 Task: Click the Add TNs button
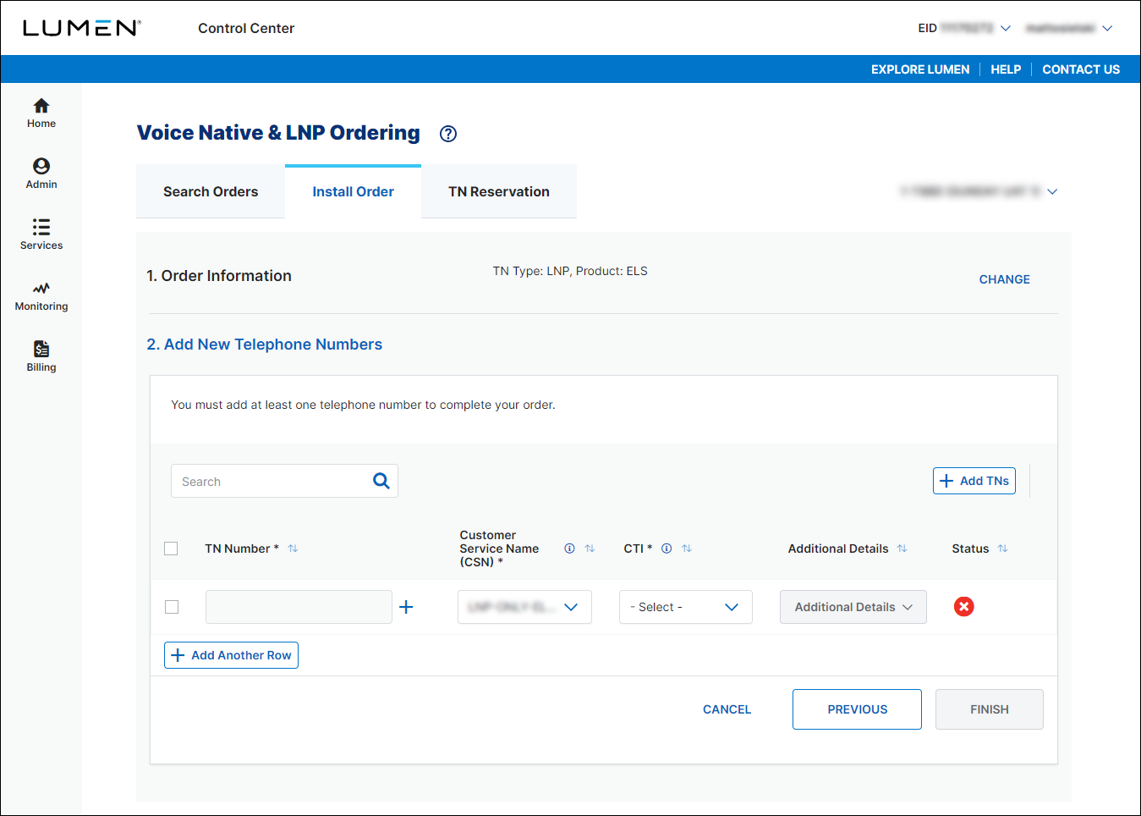(974, 481)
